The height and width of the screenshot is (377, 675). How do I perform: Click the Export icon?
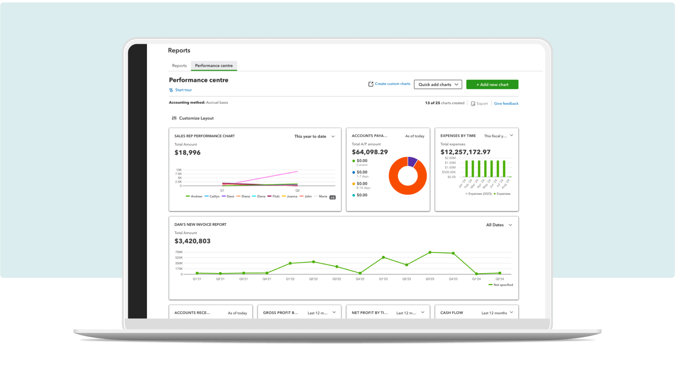(x=473, y=104)
